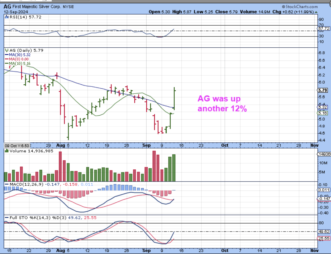Click the Close 5.79 value
This screenshot has width=331, height=254.
(x=226, y=12)
